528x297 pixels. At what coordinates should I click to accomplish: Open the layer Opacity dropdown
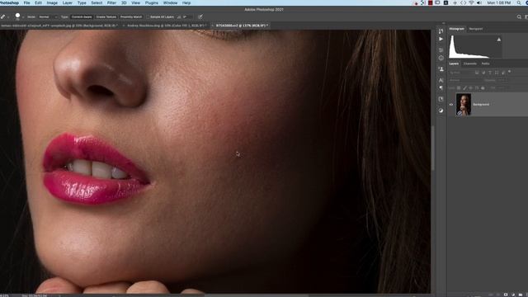tap(502, 80)
